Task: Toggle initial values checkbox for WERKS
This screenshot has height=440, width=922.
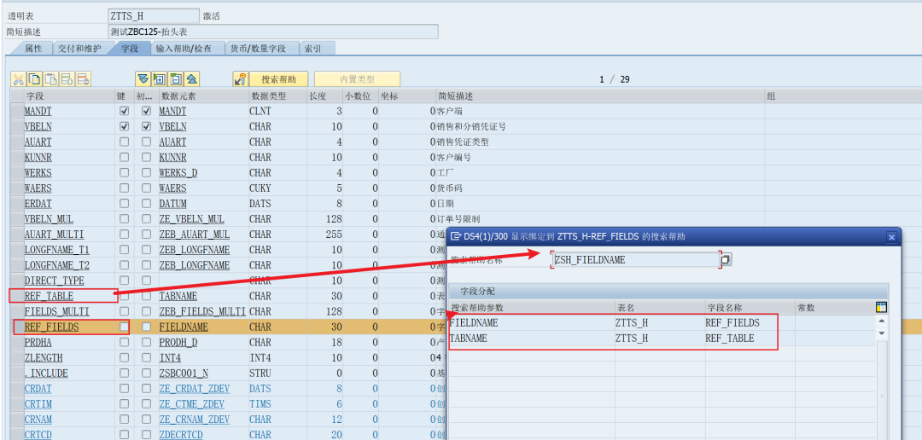Action: 147,173
